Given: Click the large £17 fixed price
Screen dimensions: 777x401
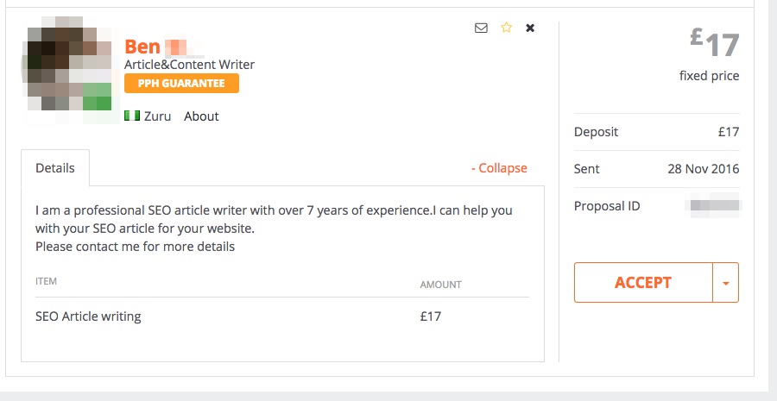Looking at the screenshot, I should click(715, 43).
